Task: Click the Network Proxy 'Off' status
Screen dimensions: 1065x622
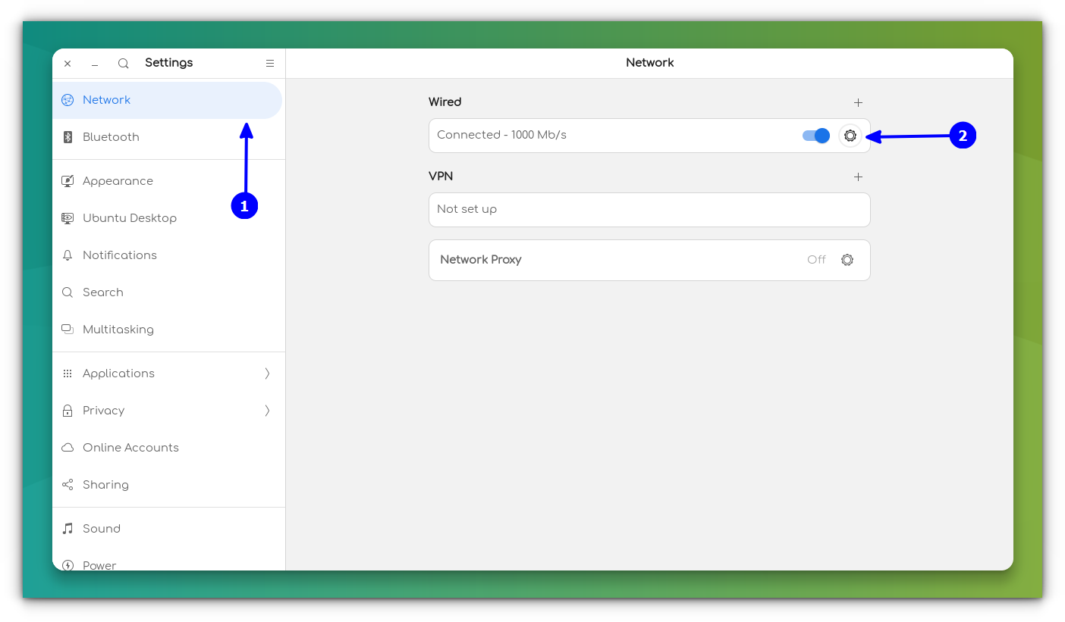Action: (x=816, y=260)
